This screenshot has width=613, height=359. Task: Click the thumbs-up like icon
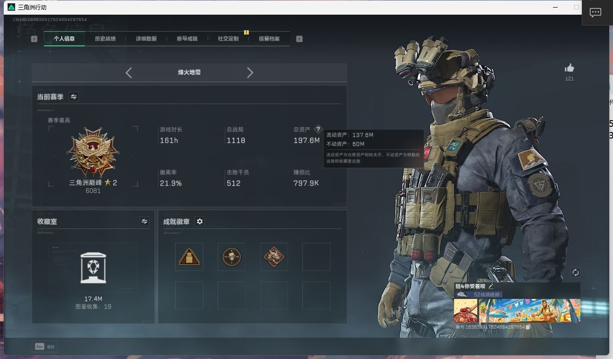click(569, 68)
